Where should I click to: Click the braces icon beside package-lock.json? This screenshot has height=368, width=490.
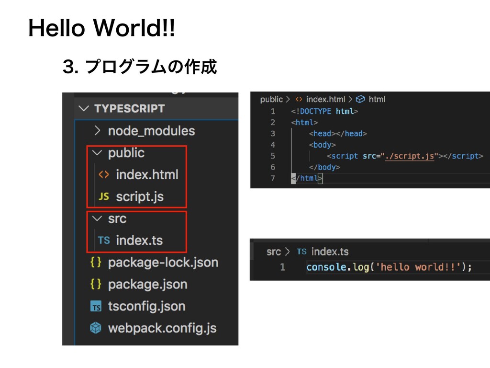click(96, 262)
